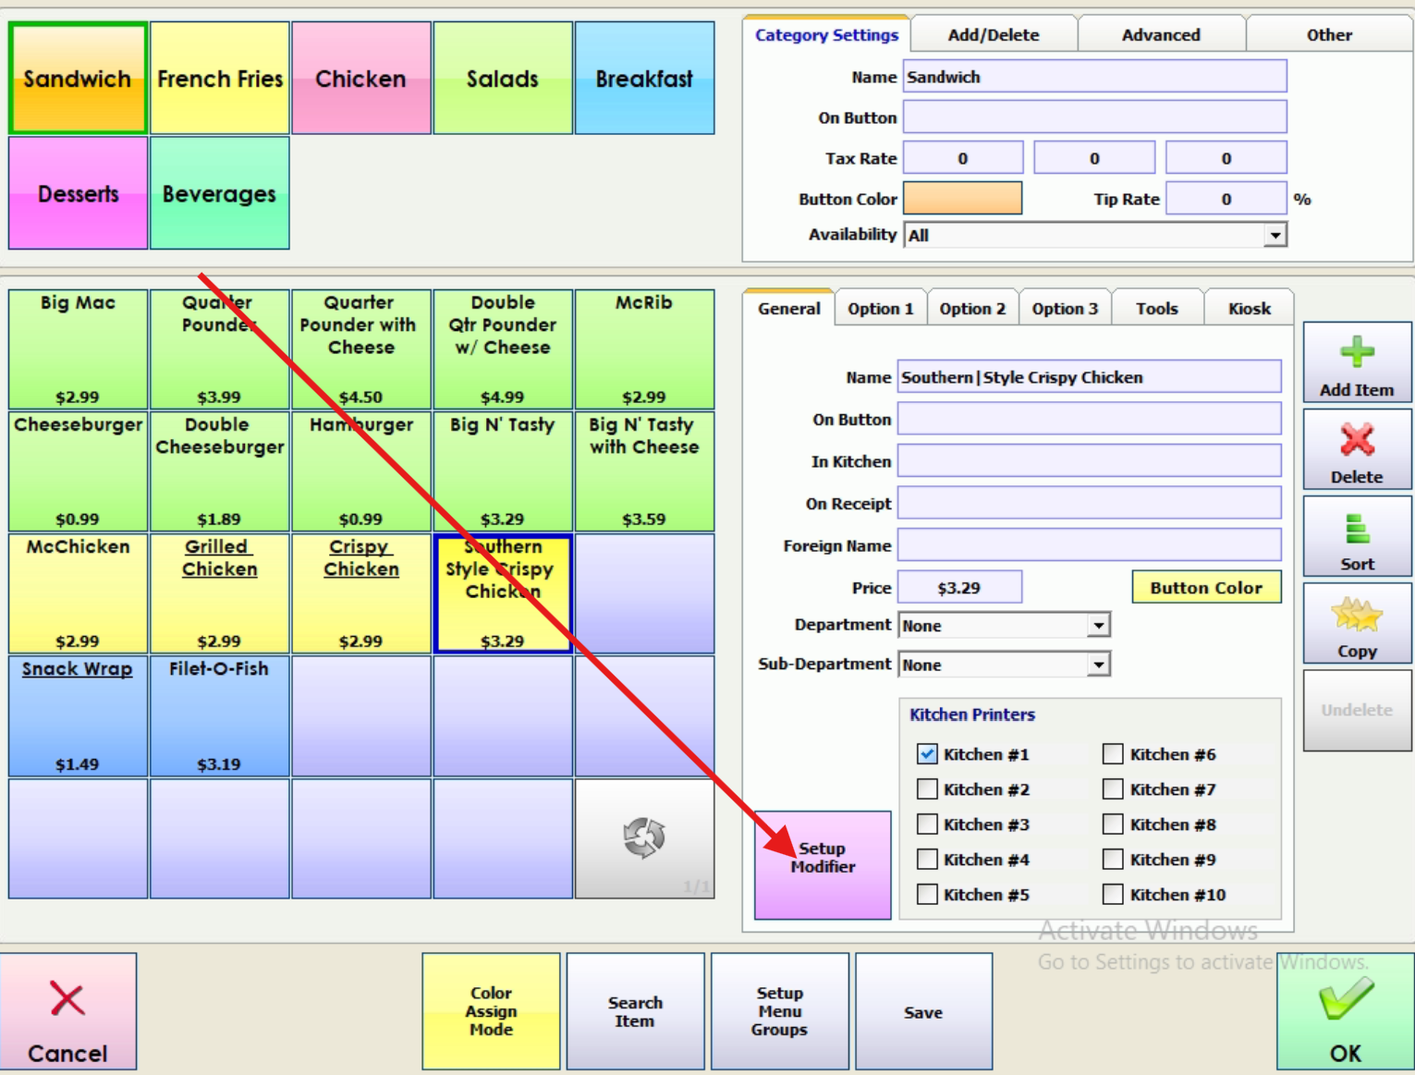The image size is (1415, 1075).
Task: Open the Availability dropdown
Action: point(1275,236)
